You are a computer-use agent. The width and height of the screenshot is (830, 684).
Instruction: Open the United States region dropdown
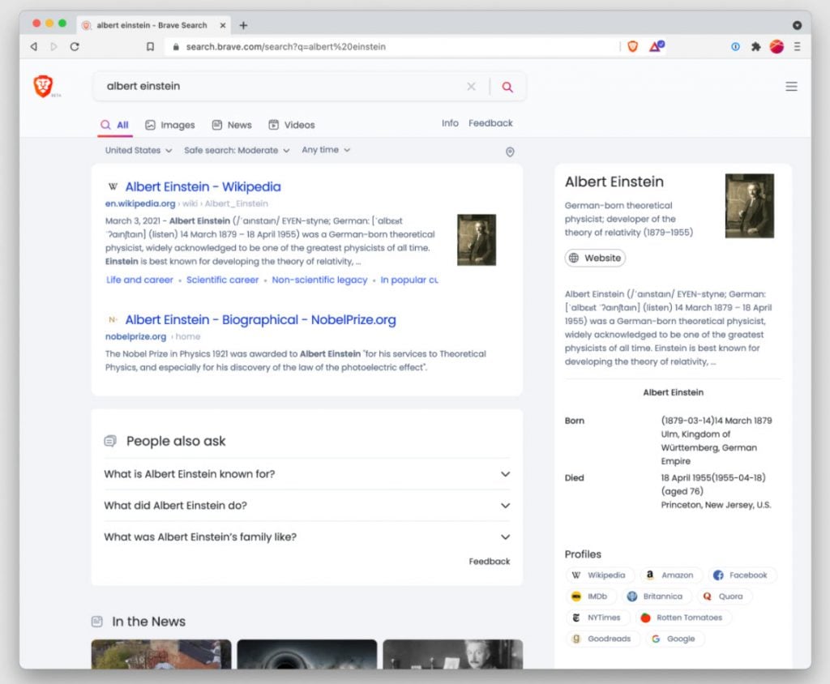tap(139, 151)
